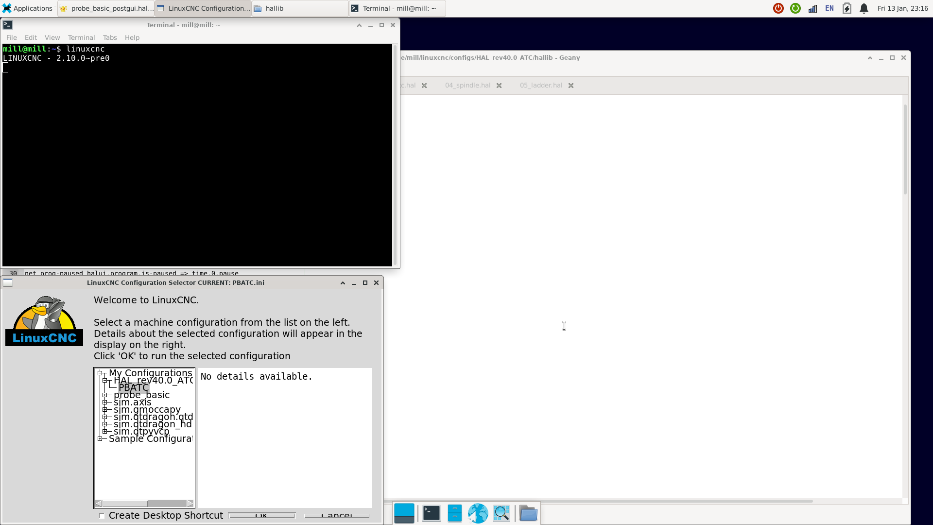Click the LinuxCNC penguin logo image
This screenshot has width=933, height=525.
pyautogui.click(x=44, y=320)
